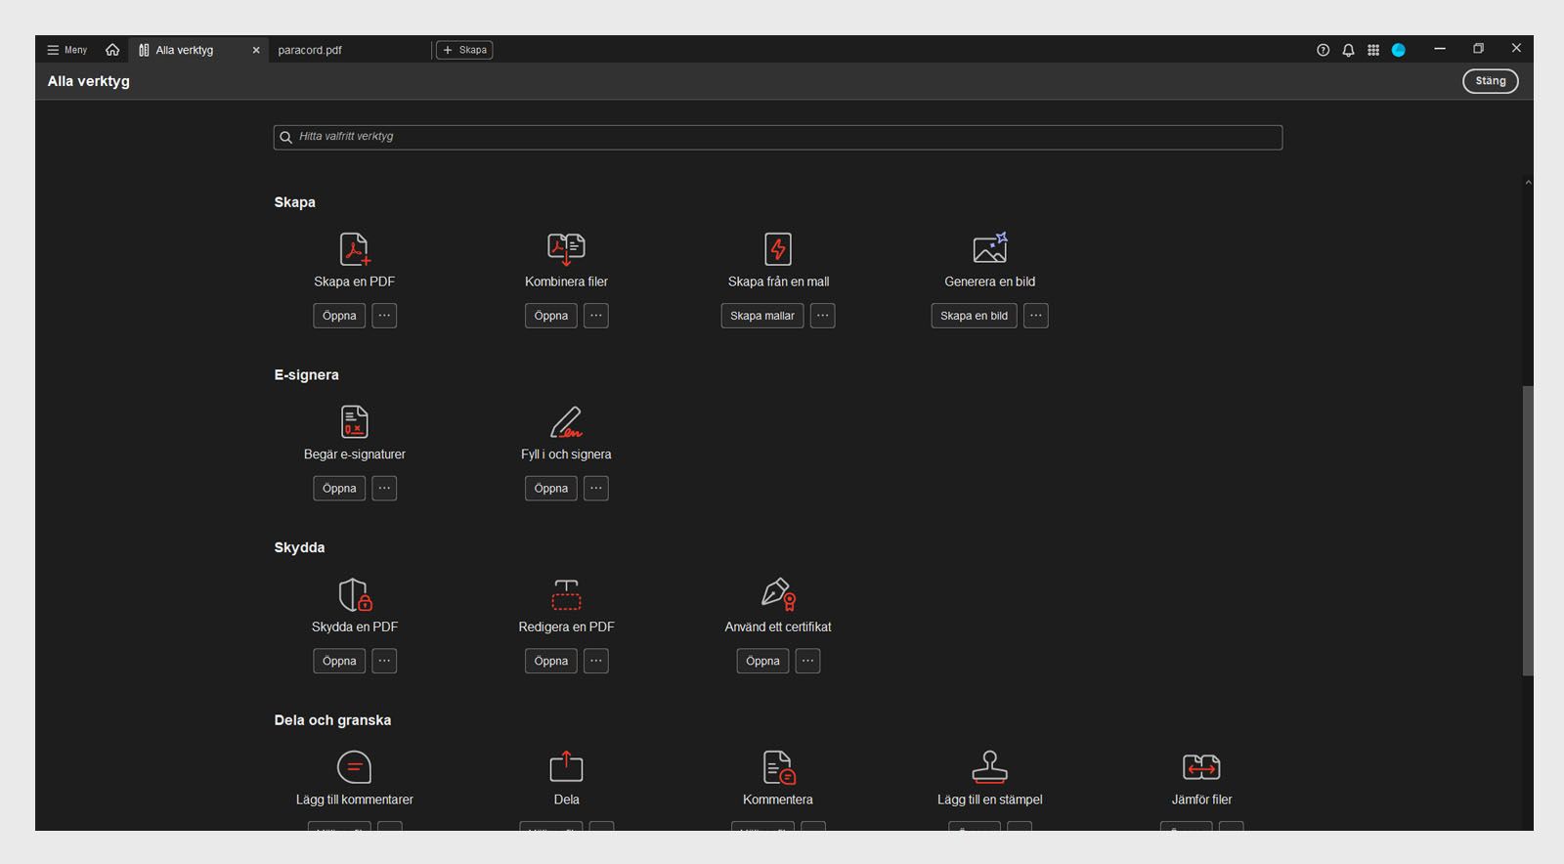
Task: Close the Alla verktyg tab
Action: click(x=256, y=50)
